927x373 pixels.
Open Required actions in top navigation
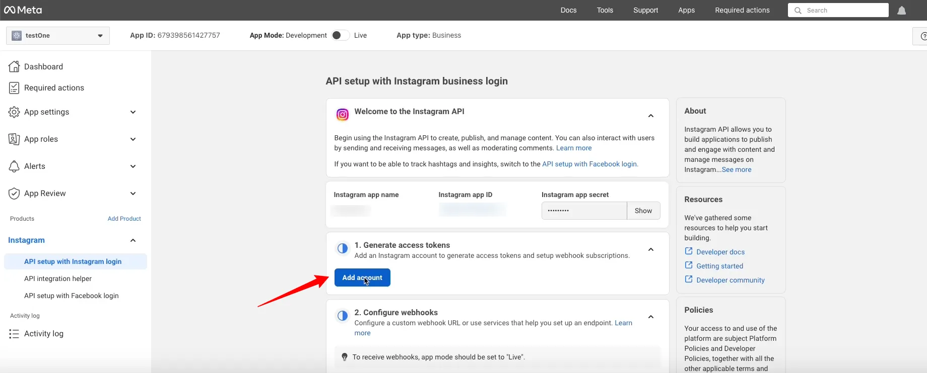click(x=742, y=10)
